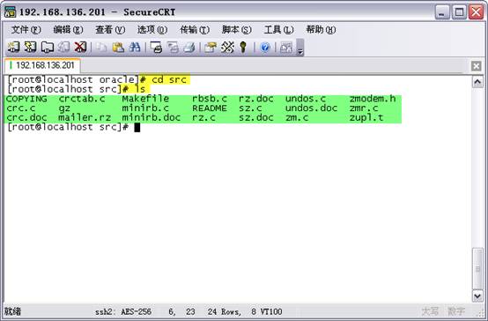Click the grayed Copy icon

[x=101, y=47]
